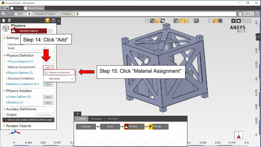Click the save project icon

coord(7,8)
